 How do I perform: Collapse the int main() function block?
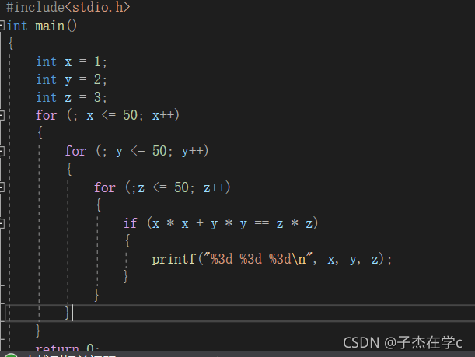coord(2,26)
